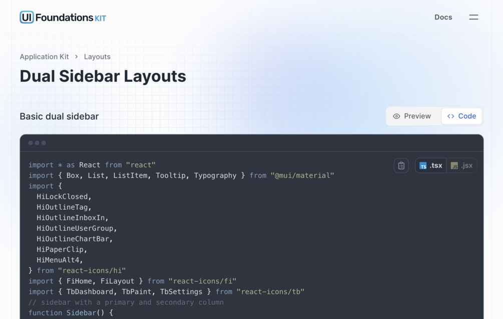Select the .tsx code variant

pos(431,166)
